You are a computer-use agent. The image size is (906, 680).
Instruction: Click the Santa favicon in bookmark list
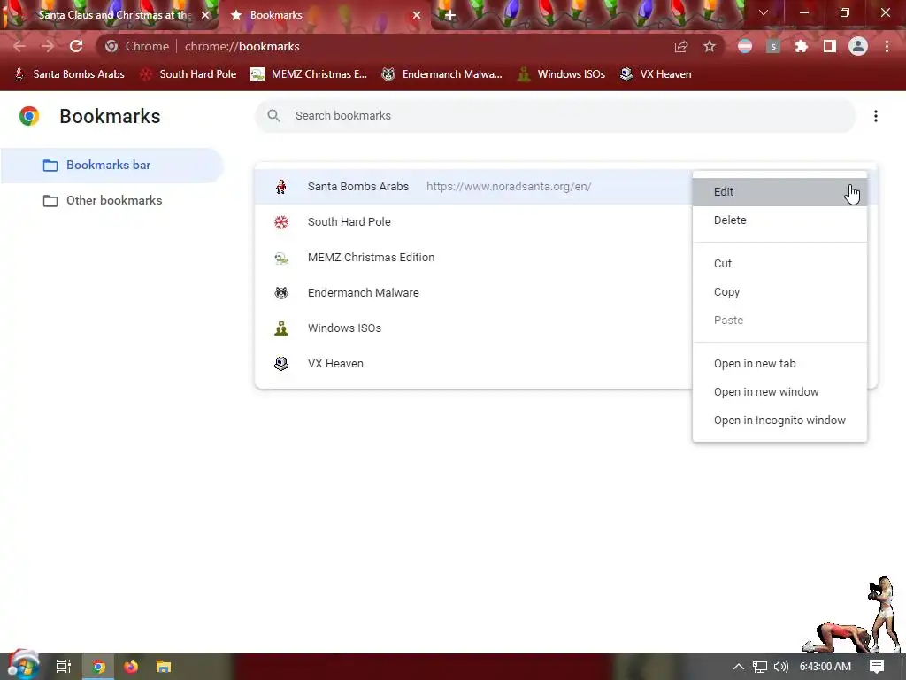[281, 186]
